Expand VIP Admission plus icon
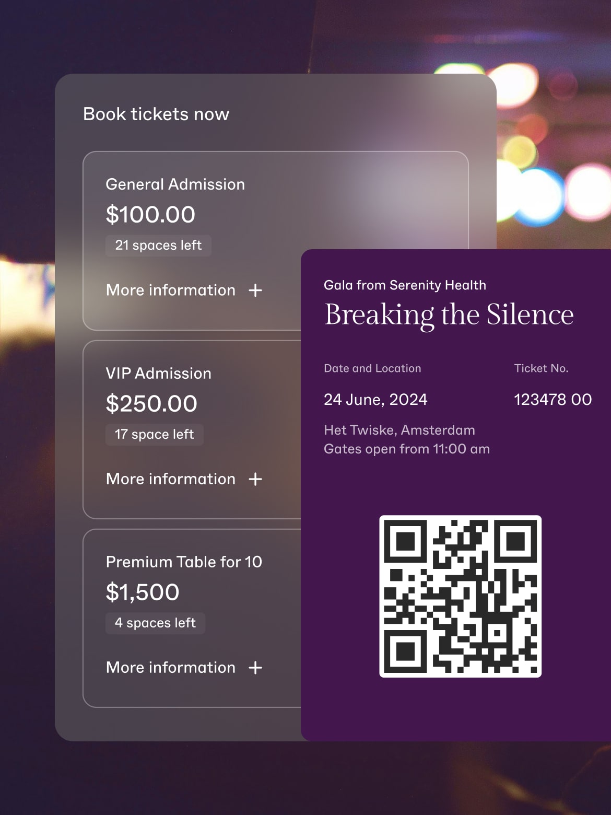 click(x=255, y=479)
